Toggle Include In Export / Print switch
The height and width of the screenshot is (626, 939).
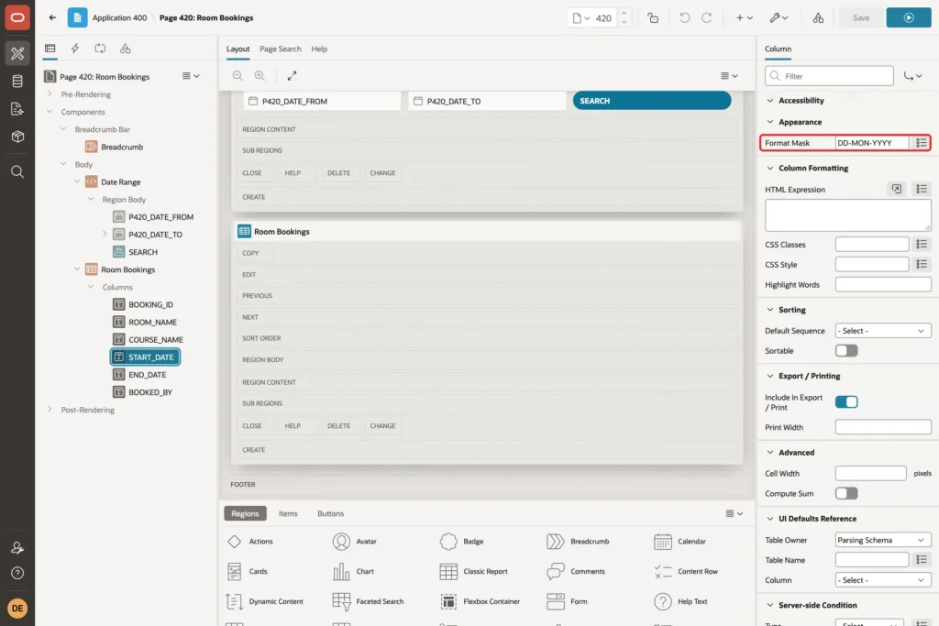point(846,401)
